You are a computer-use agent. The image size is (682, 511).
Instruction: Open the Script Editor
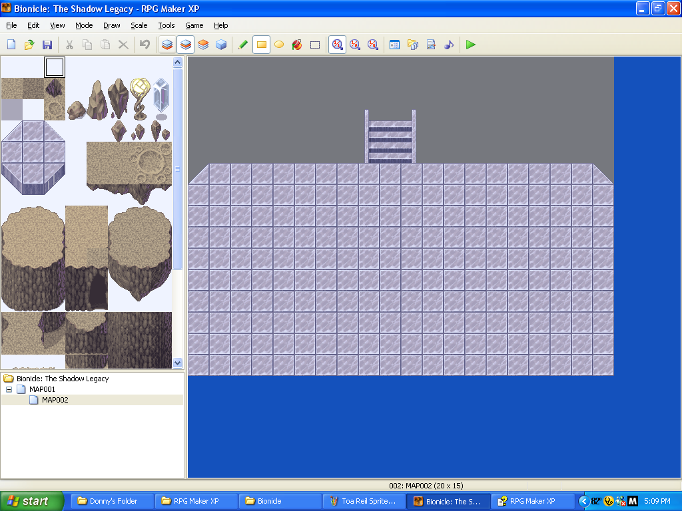[x=431, y=45]
